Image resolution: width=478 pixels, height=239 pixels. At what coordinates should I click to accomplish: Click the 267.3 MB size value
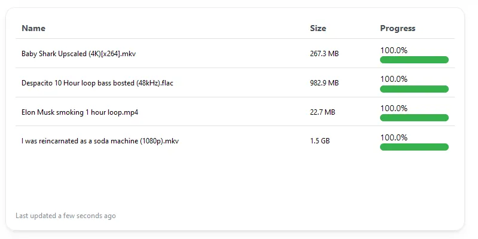pos(324,54)
